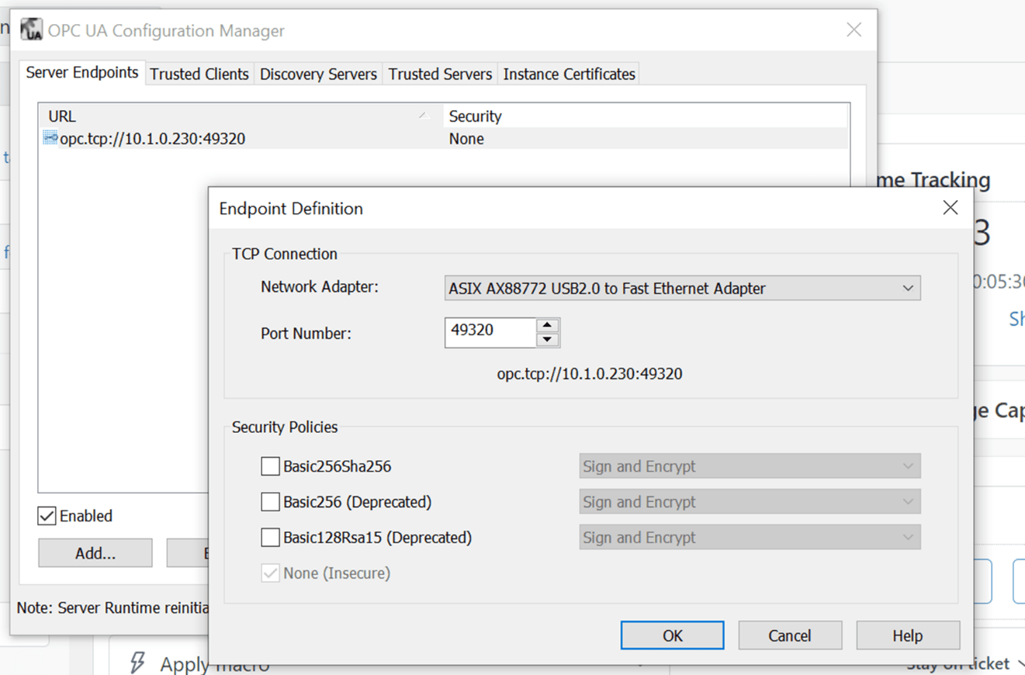
Task: Enable the Basic256Sha256 security policy
Action: (270, 466)
